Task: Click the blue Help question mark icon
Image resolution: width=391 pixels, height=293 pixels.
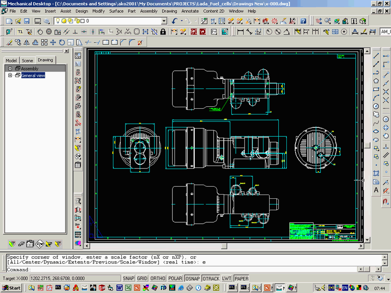Action: click(303, 21)
